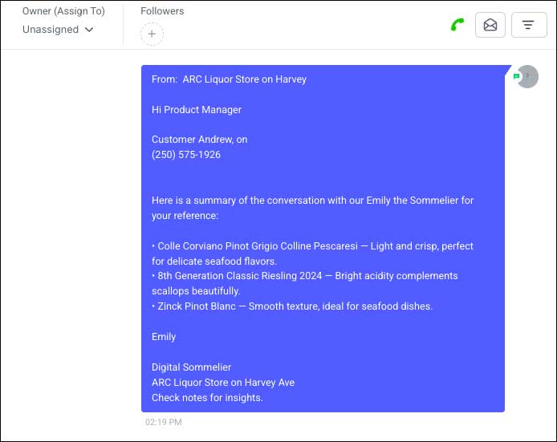Screen dimensions: 557x442
Task: Click the small green flag badge
Action: (516, 76)
